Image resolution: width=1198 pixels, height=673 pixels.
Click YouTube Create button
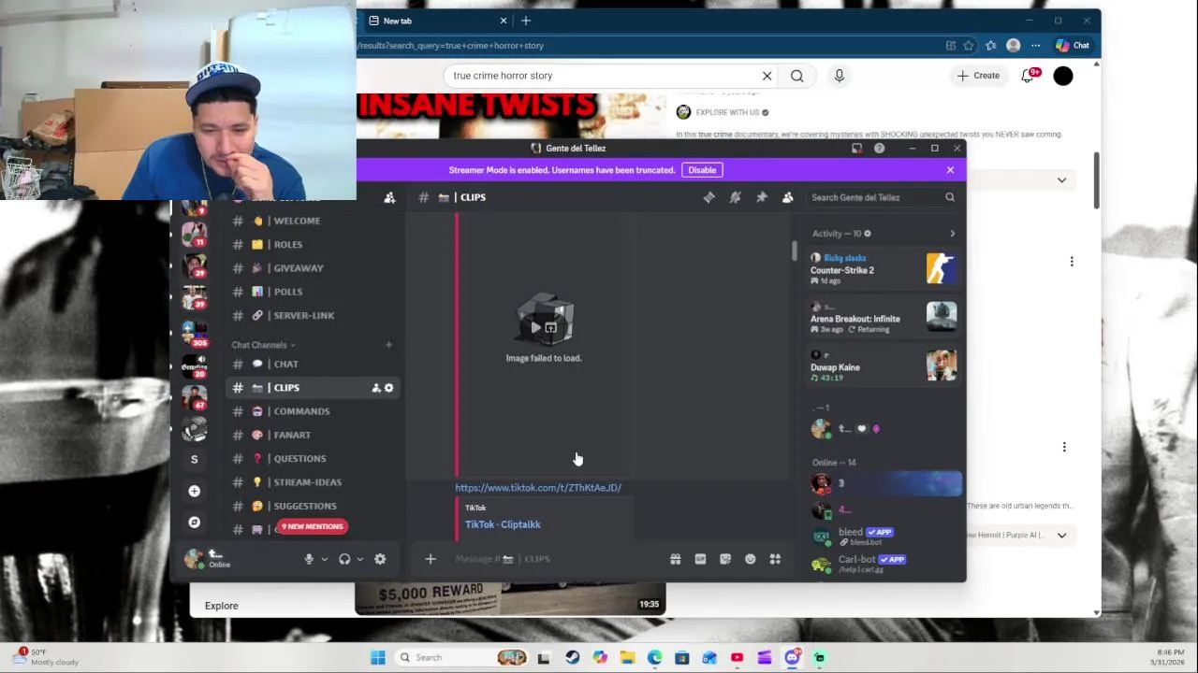point(978,76)
